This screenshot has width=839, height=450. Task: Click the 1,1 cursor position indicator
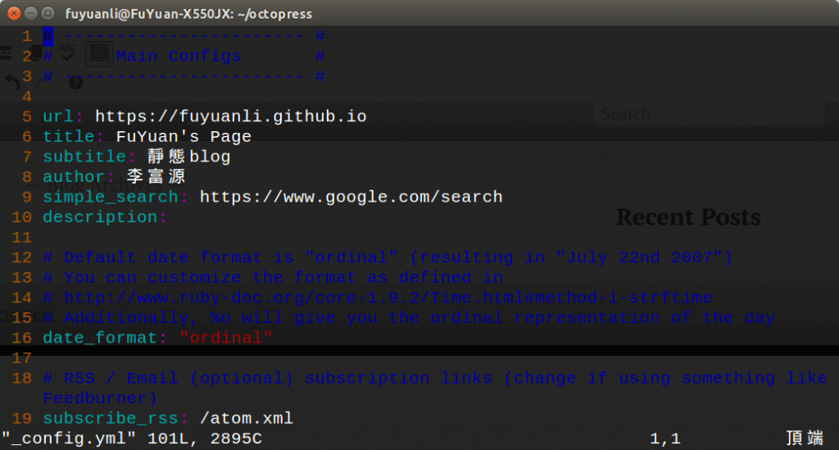point(664,439)
